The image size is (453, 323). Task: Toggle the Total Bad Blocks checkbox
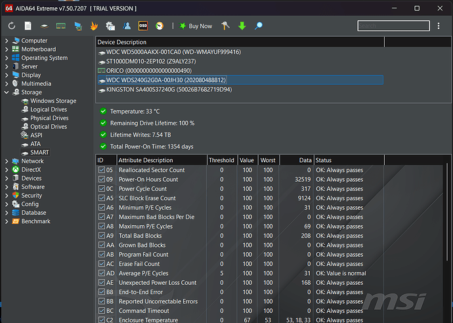(x=102, y=236)
